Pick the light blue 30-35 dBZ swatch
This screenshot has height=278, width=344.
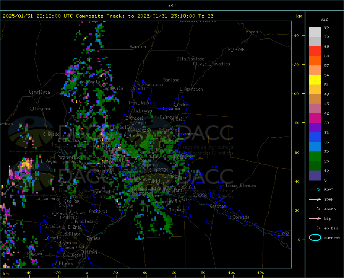pos(315,147)
